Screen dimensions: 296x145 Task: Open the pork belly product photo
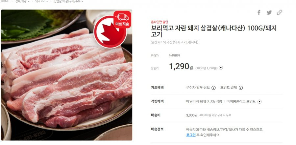point(67,75)
